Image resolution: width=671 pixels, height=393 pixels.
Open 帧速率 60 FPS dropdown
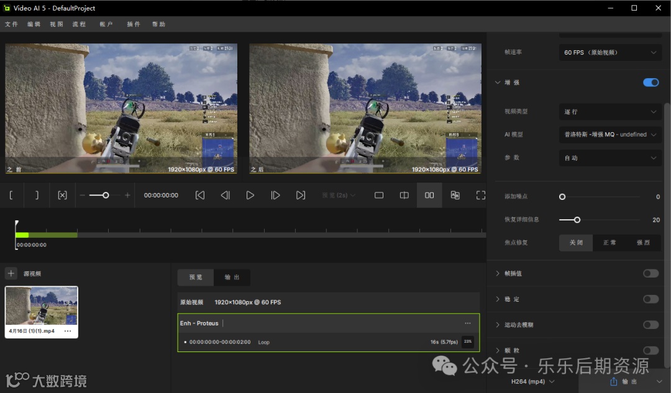click(x=610, y=52)
